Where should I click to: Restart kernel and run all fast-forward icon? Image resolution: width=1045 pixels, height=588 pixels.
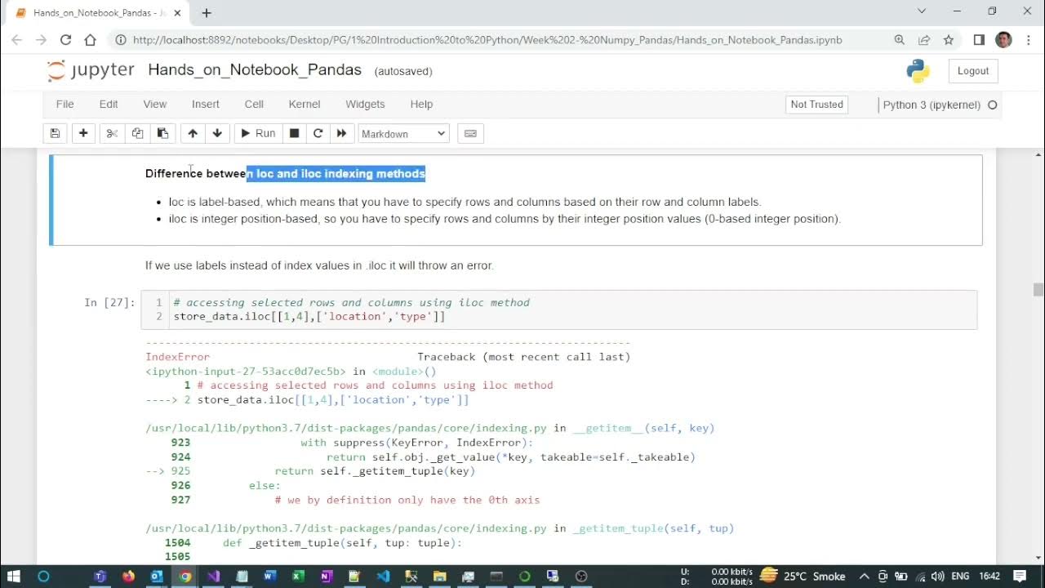pos(341,133)
